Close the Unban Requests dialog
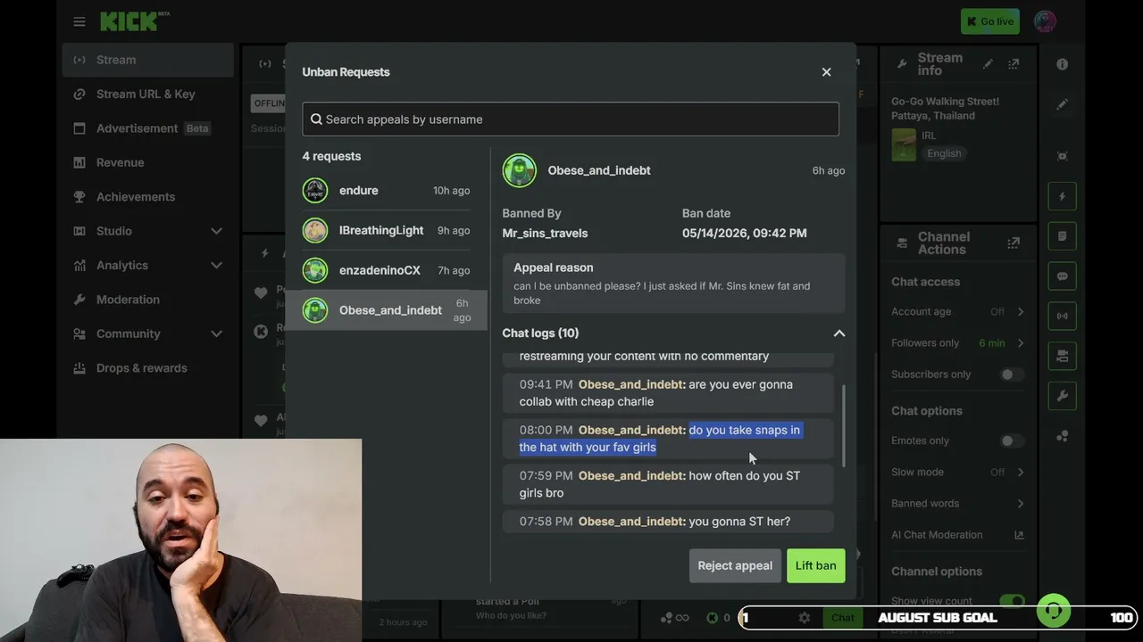This screenshot has height=642, width=1143. (x=826, y=72)
